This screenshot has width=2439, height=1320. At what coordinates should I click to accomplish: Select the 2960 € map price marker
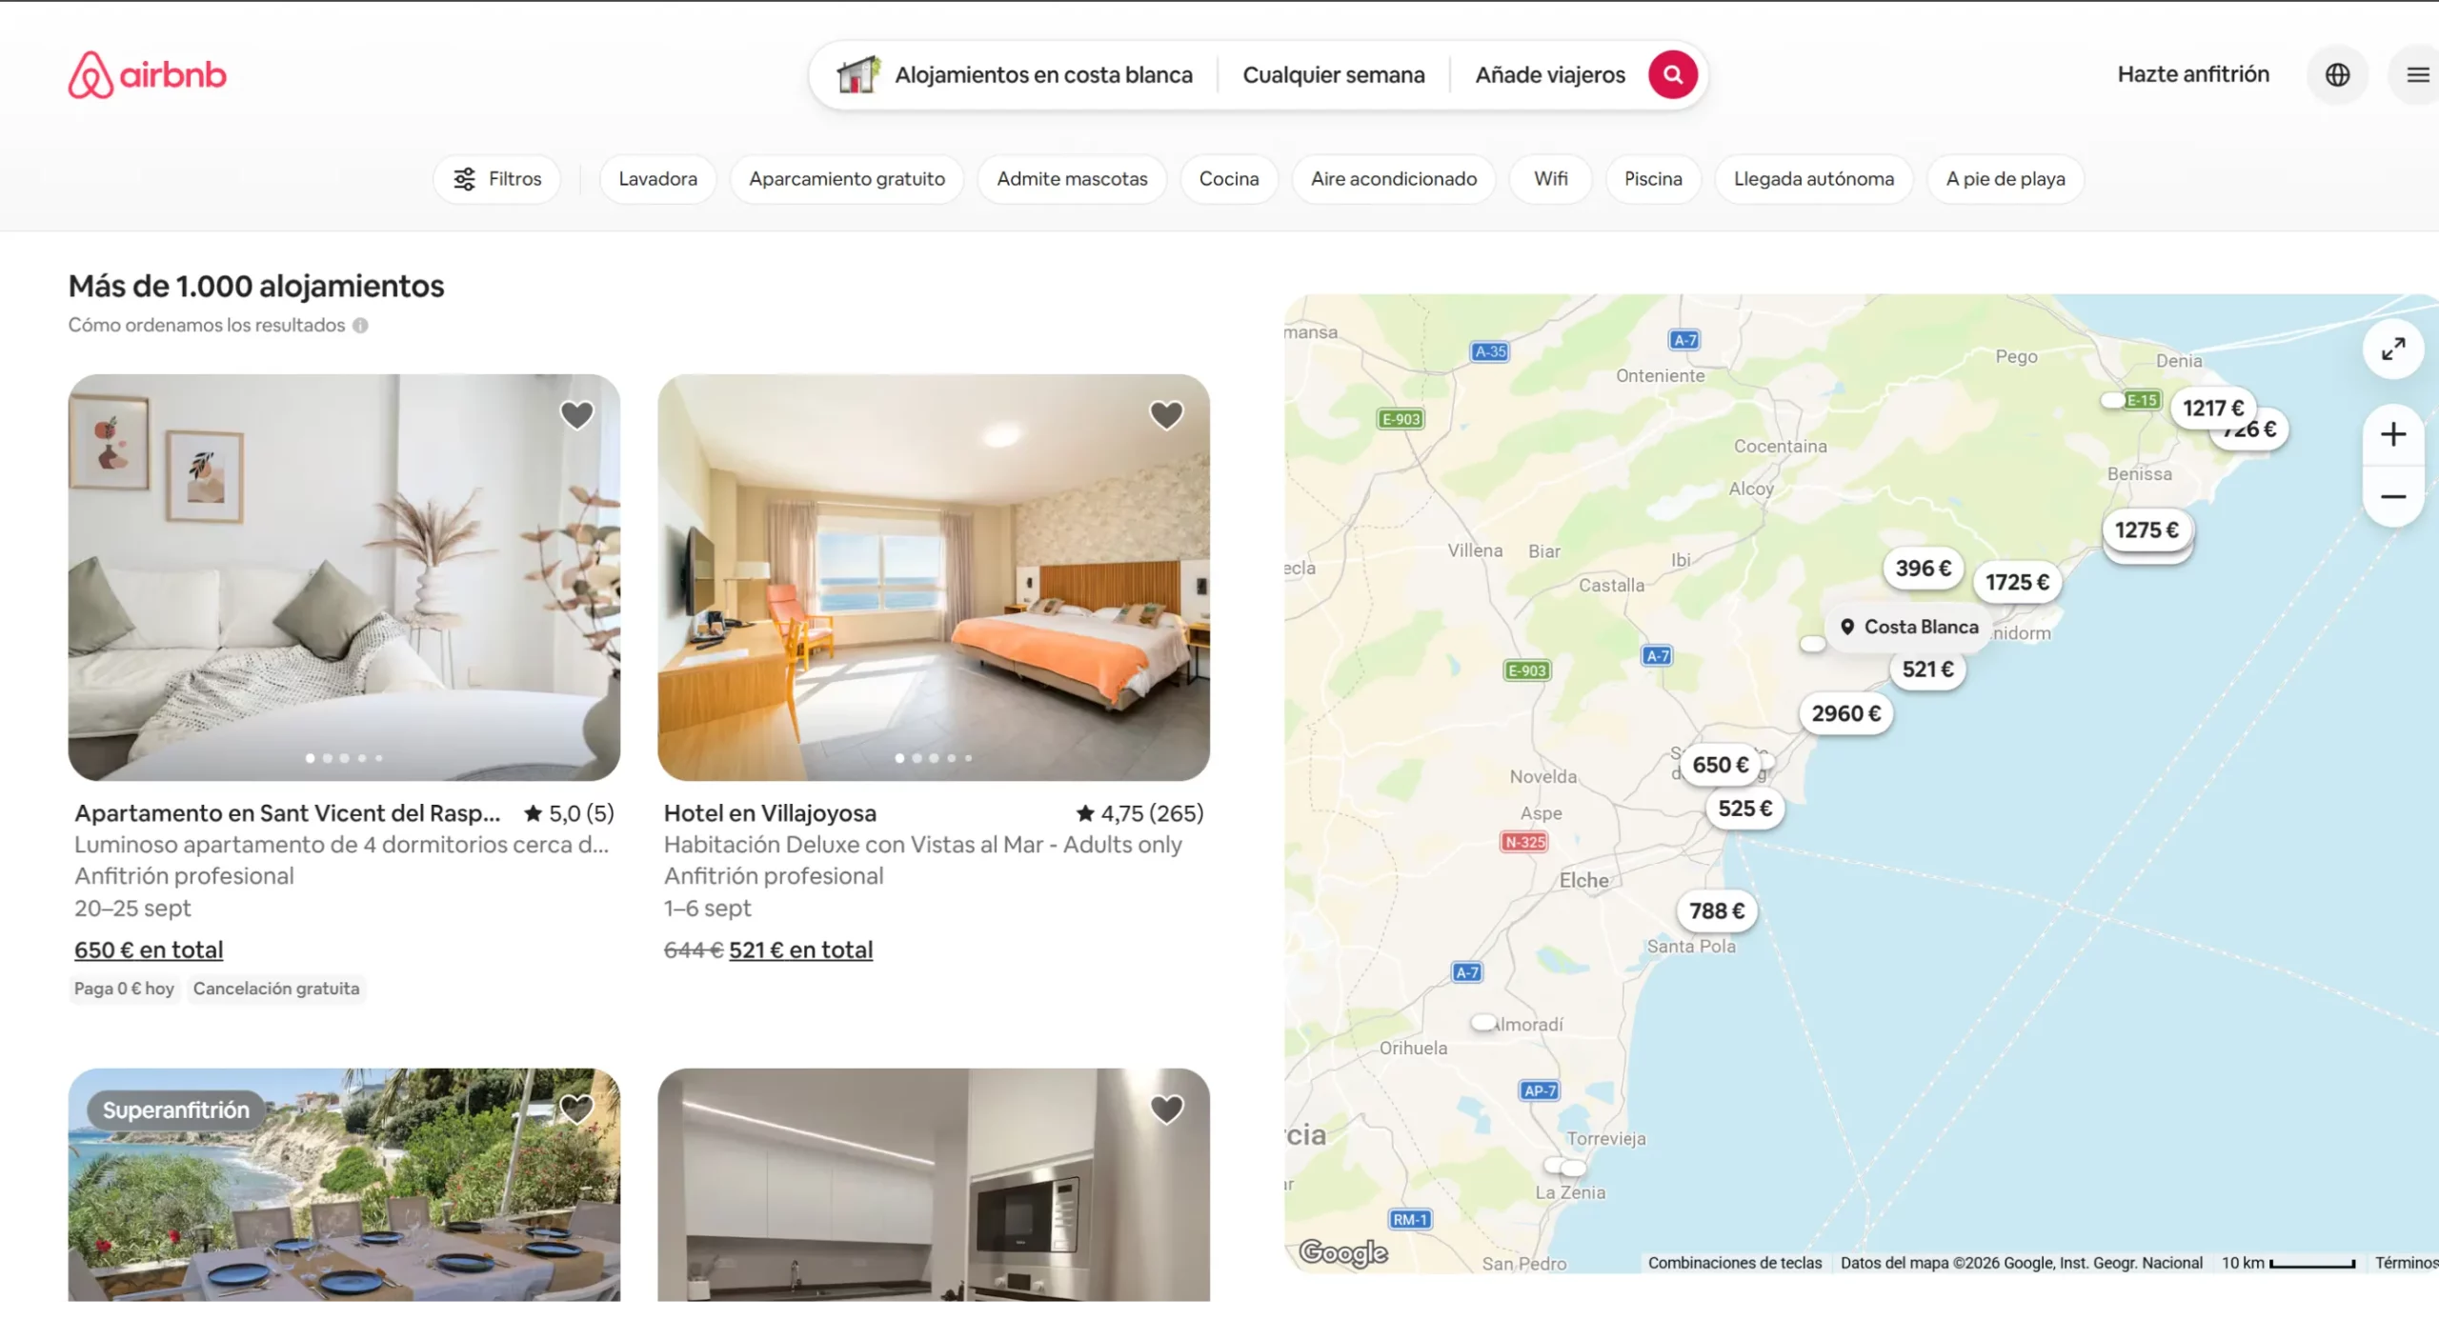point(1845,713)
